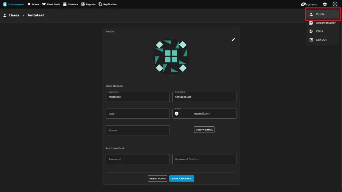Image resolution: width=342 pixels, height=192 pixels.
Task: Click the Save Changes button
Action: coord(181,179)
